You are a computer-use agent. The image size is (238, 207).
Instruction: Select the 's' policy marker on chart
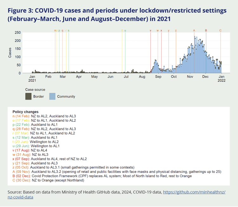pyautogui.click(x=69, y=30)
